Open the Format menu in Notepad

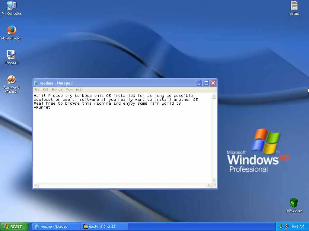click(57, 90)
